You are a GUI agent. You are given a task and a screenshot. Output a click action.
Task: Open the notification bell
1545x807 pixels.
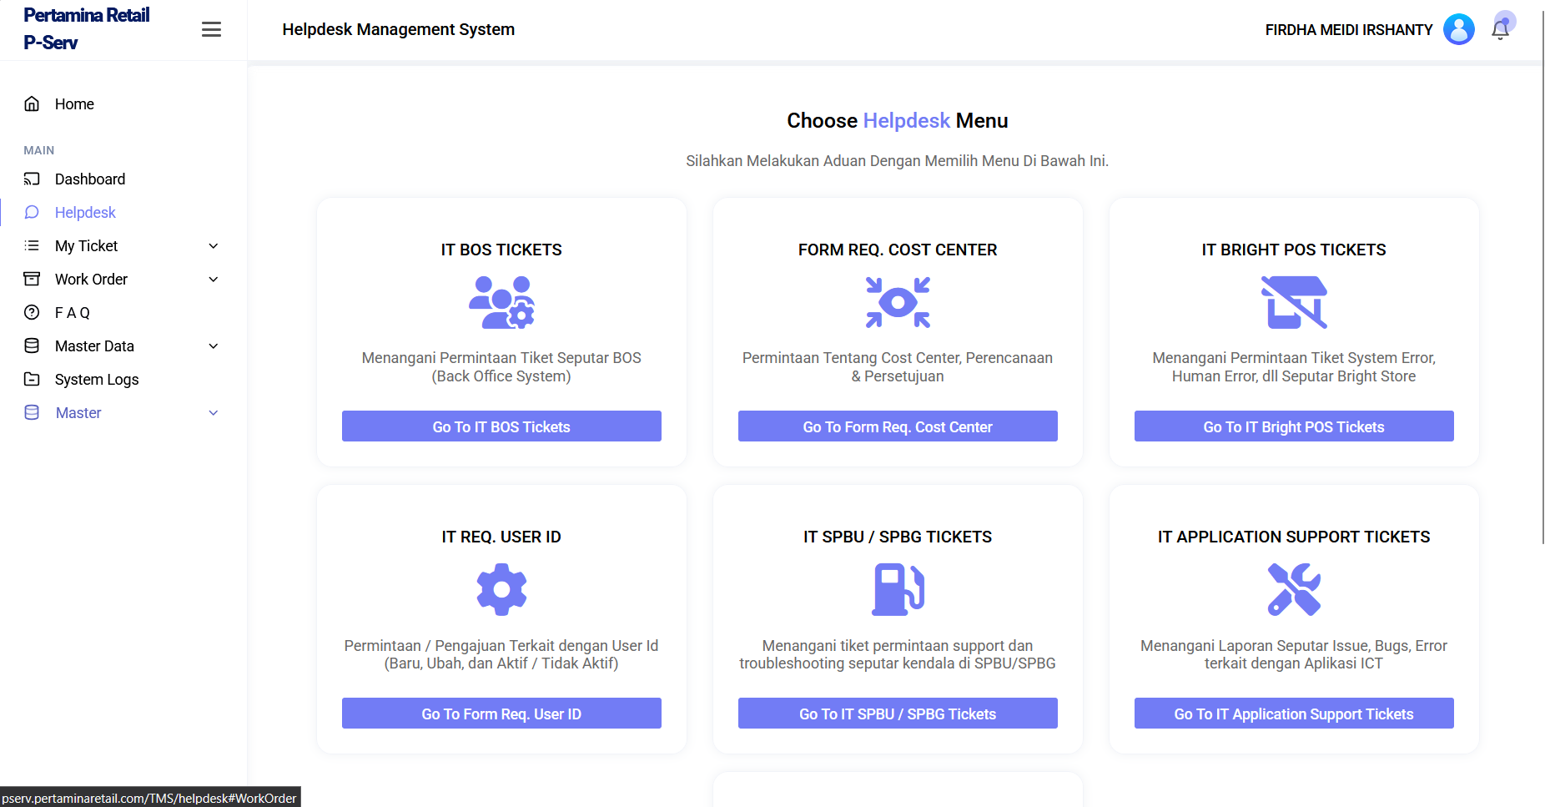1500,30
